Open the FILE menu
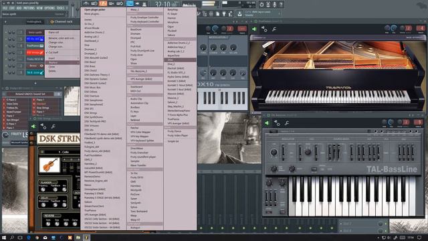The width and height of the screenshot is (428, 241). [5, 8]
